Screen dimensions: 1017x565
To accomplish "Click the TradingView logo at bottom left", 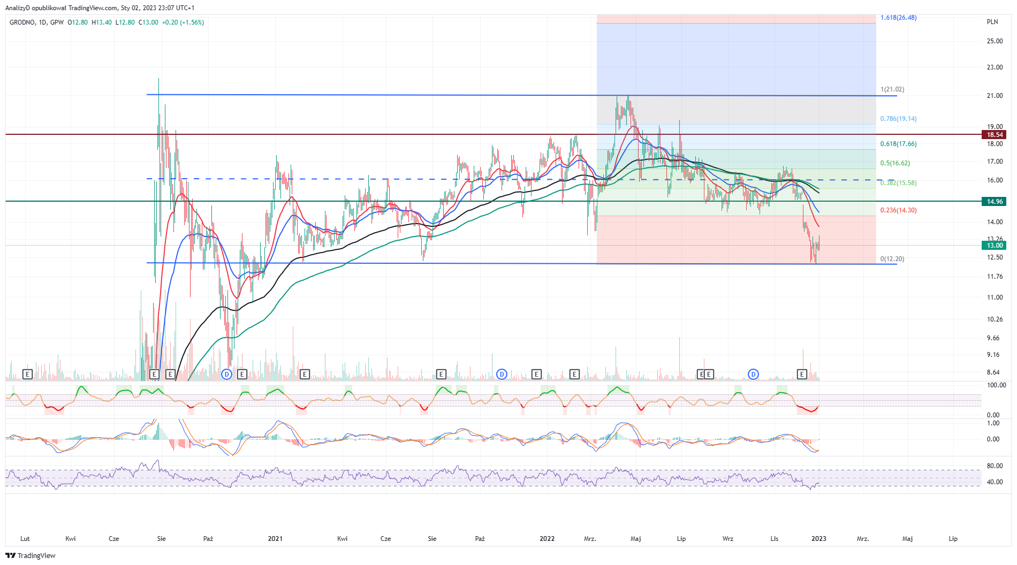I will pyautogui.click(x=31, y=555).
